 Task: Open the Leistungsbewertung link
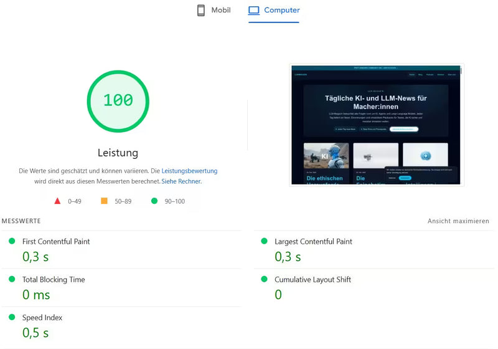tap(189, 171)
